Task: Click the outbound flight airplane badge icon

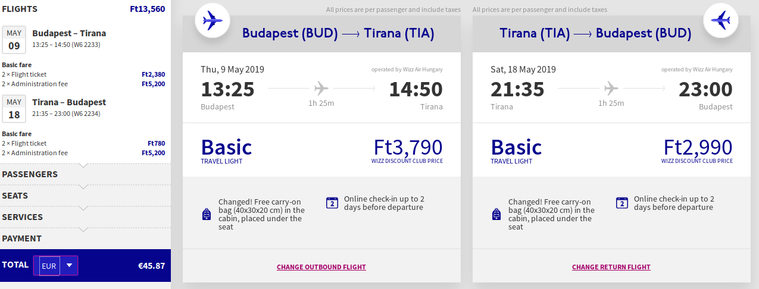Action: coord(213,20)
